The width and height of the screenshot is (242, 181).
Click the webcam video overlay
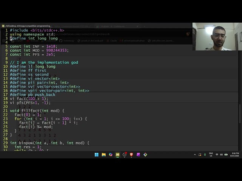(217, 37)
